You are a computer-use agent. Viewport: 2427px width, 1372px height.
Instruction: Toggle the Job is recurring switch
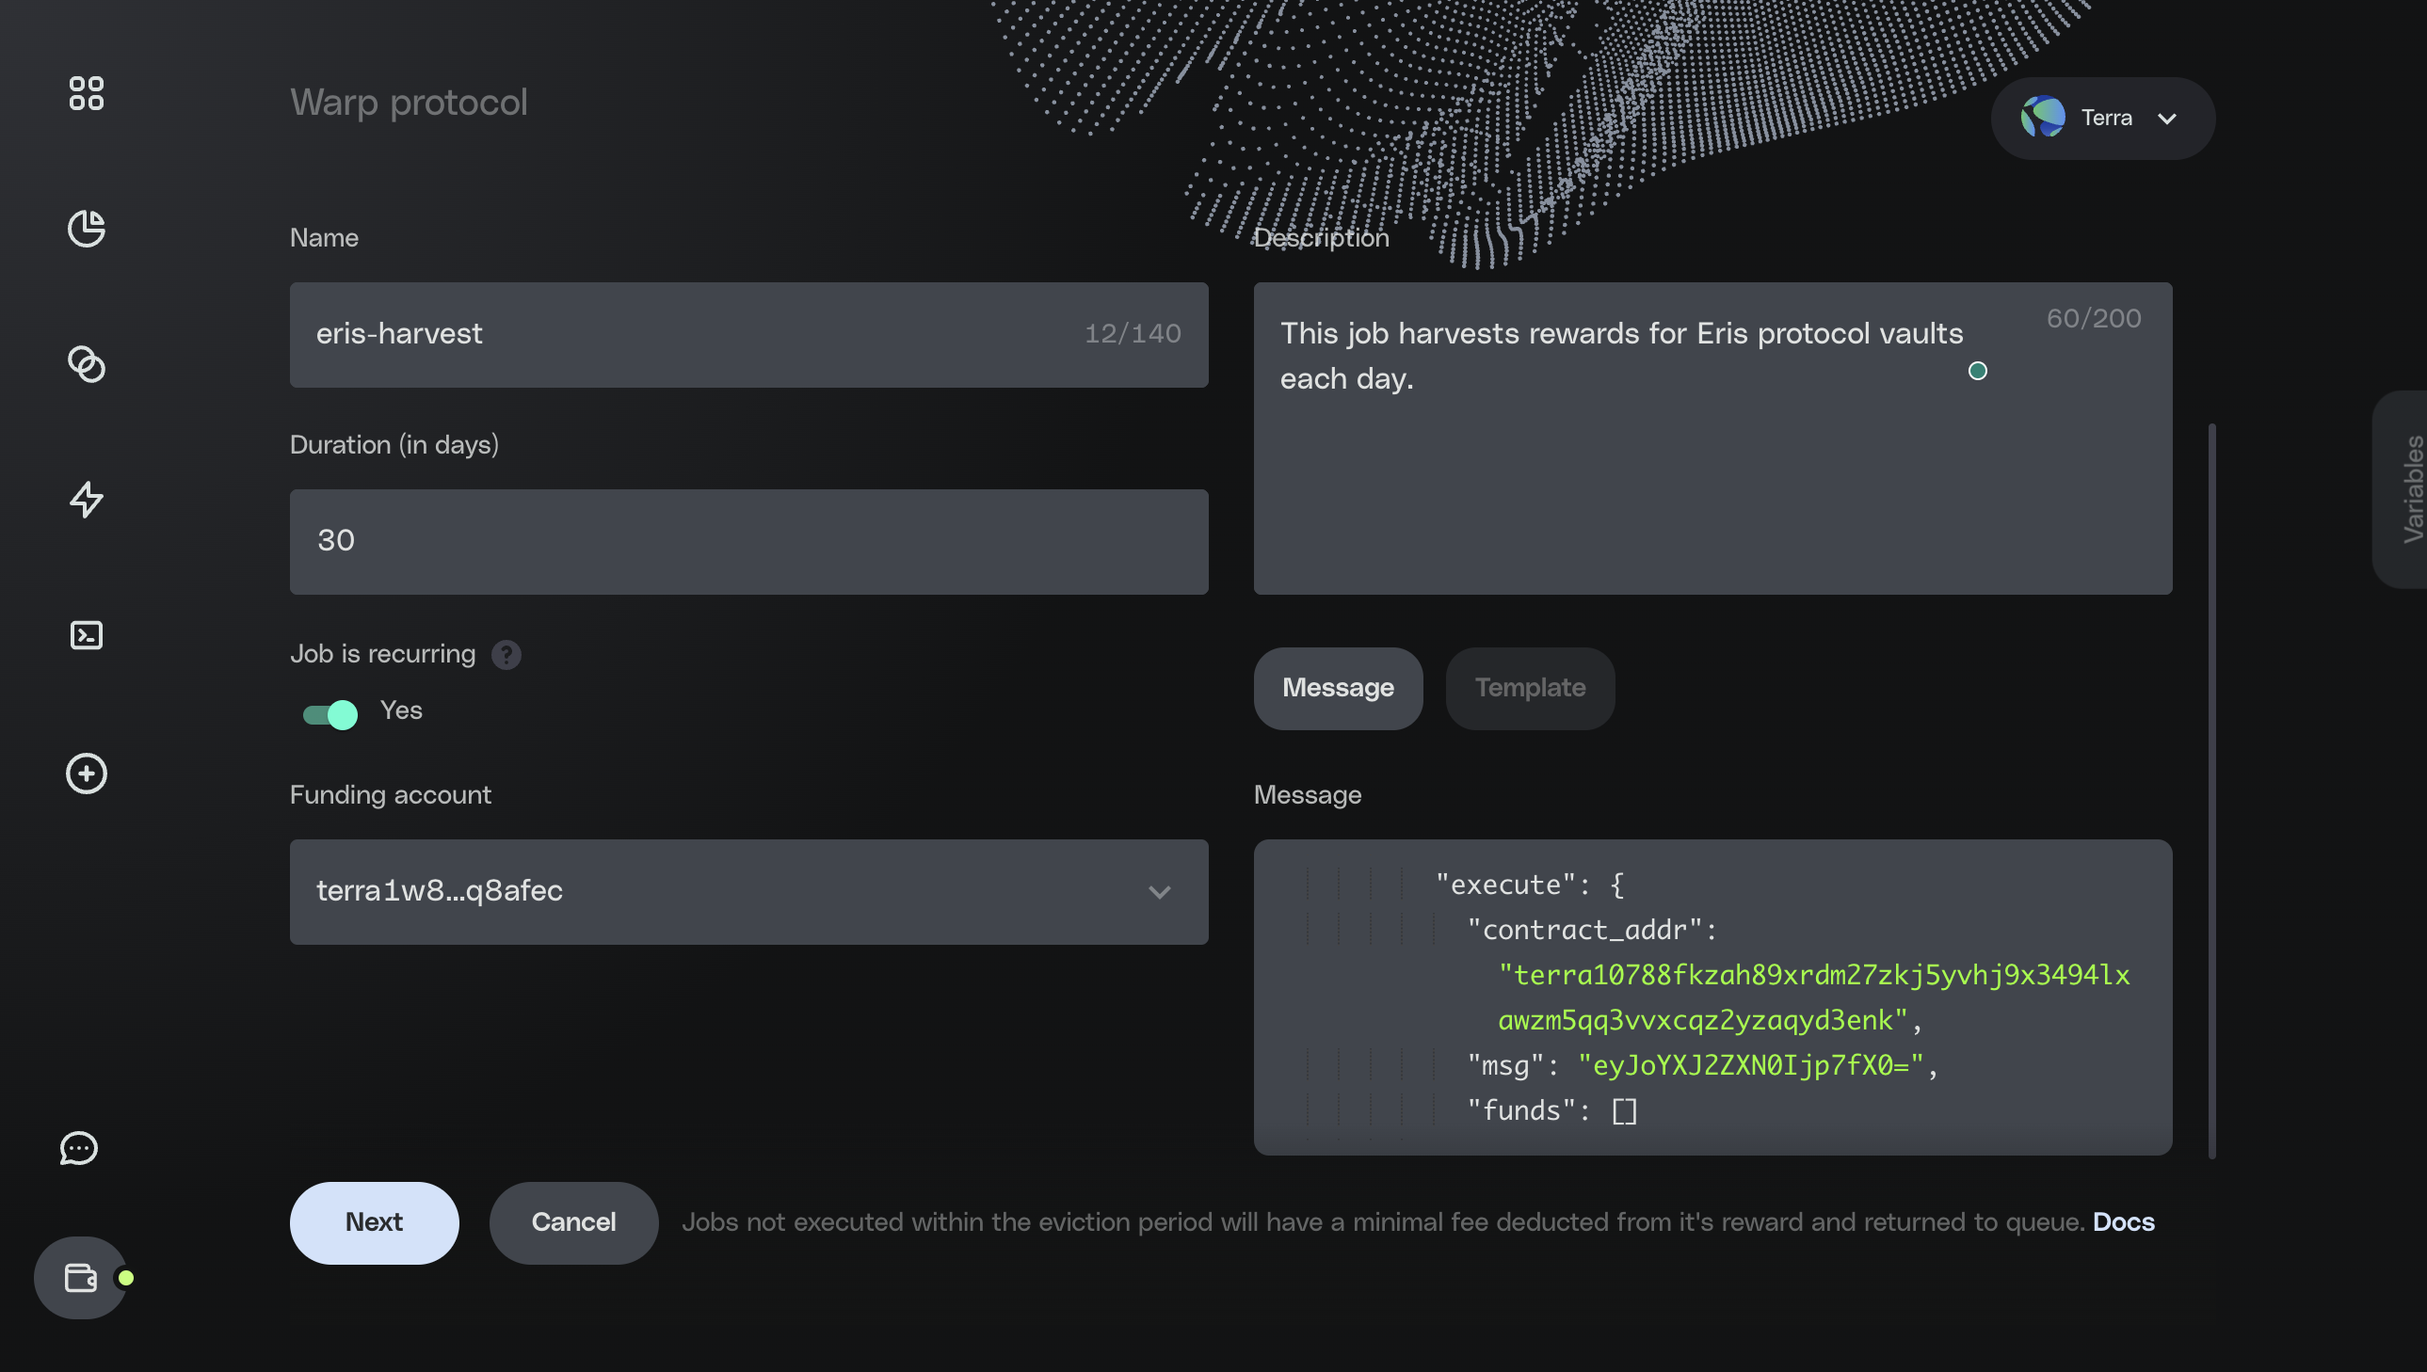pos(329,714)
